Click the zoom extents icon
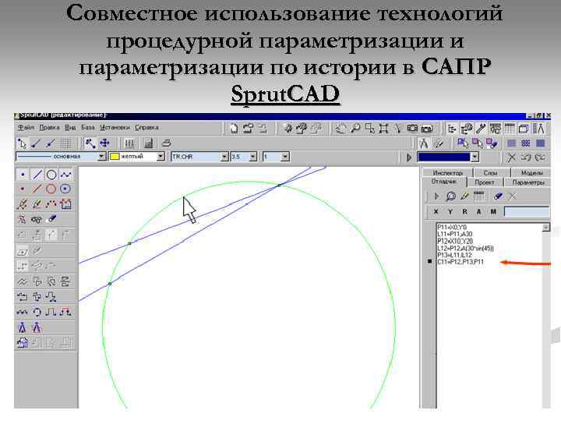 tap(383, 128)
